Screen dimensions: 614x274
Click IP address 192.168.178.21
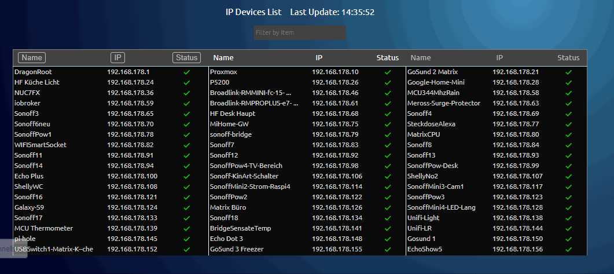click(516, 72)
